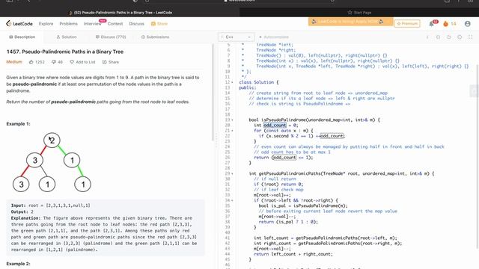
Task: Click the Medium difficulty label
Action: [14, 62]
